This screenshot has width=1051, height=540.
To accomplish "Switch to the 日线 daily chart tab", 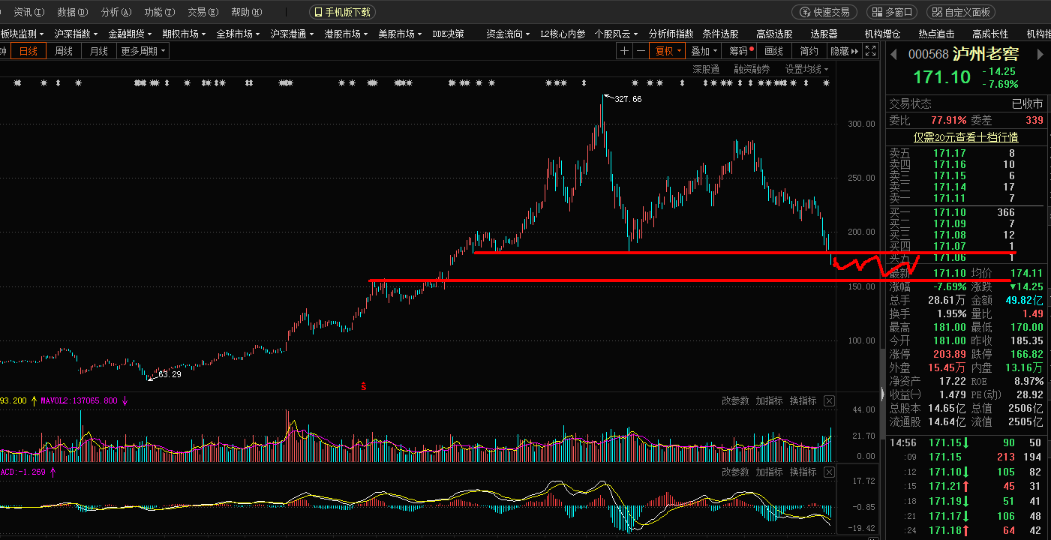I will tap(29, 51).
